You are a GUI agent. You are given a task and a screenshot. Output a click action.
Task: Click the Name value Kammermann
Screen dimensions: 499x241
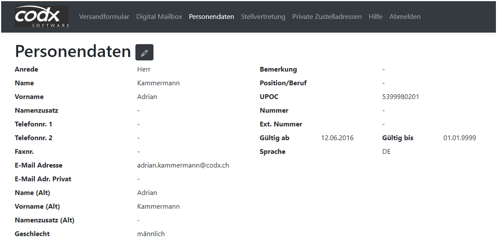coord(158,83)
